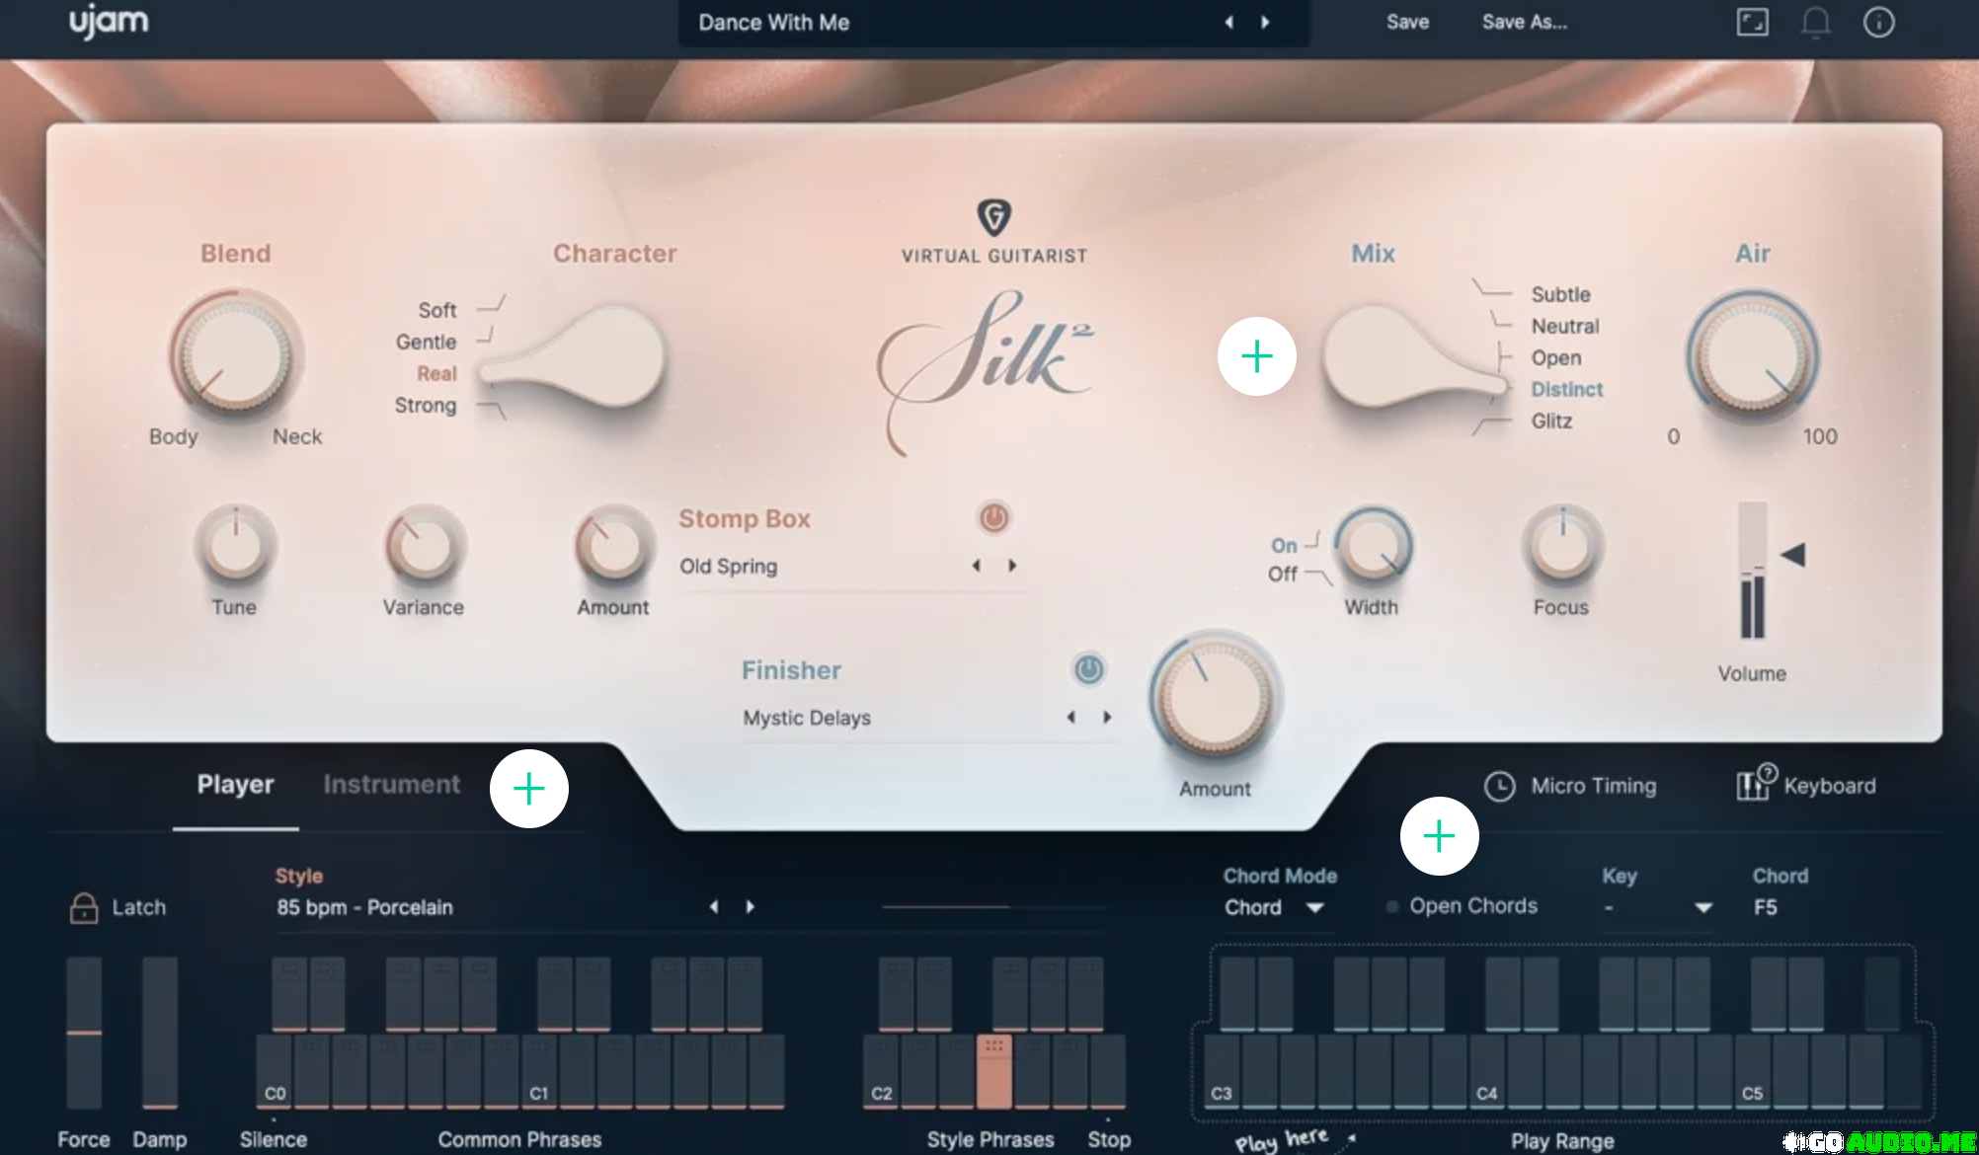
Task: Click the Volume meter arrow marker
Action: [1793, 555]
